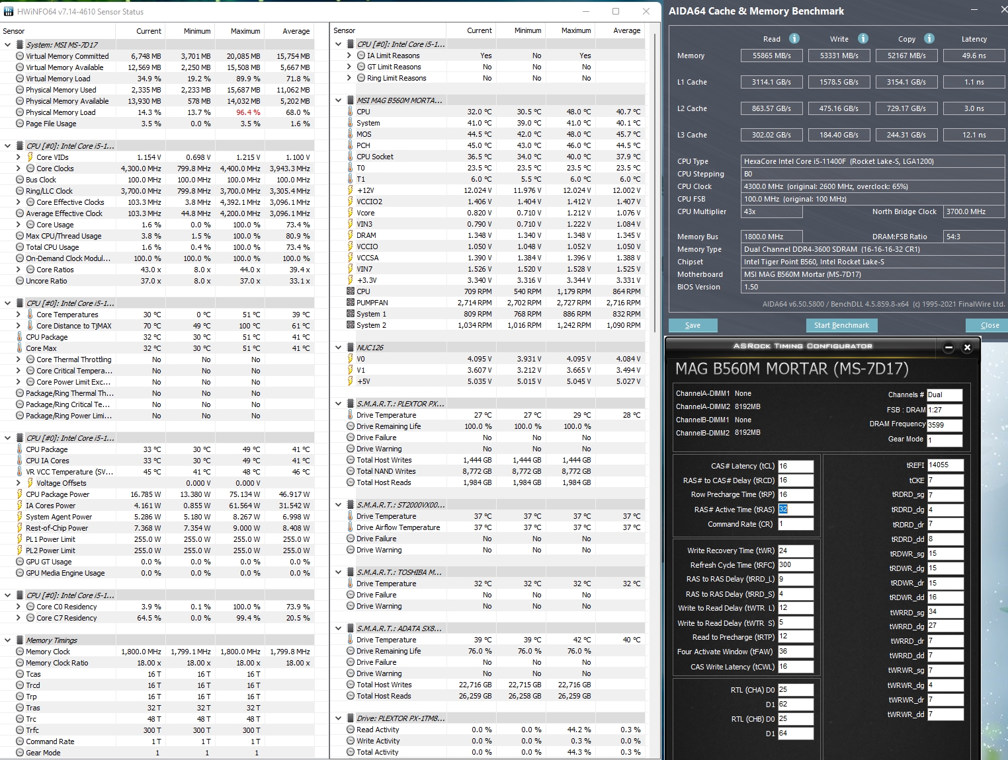
Task: Collapse the Memory Timings group
Action: [x=7, y=640]
